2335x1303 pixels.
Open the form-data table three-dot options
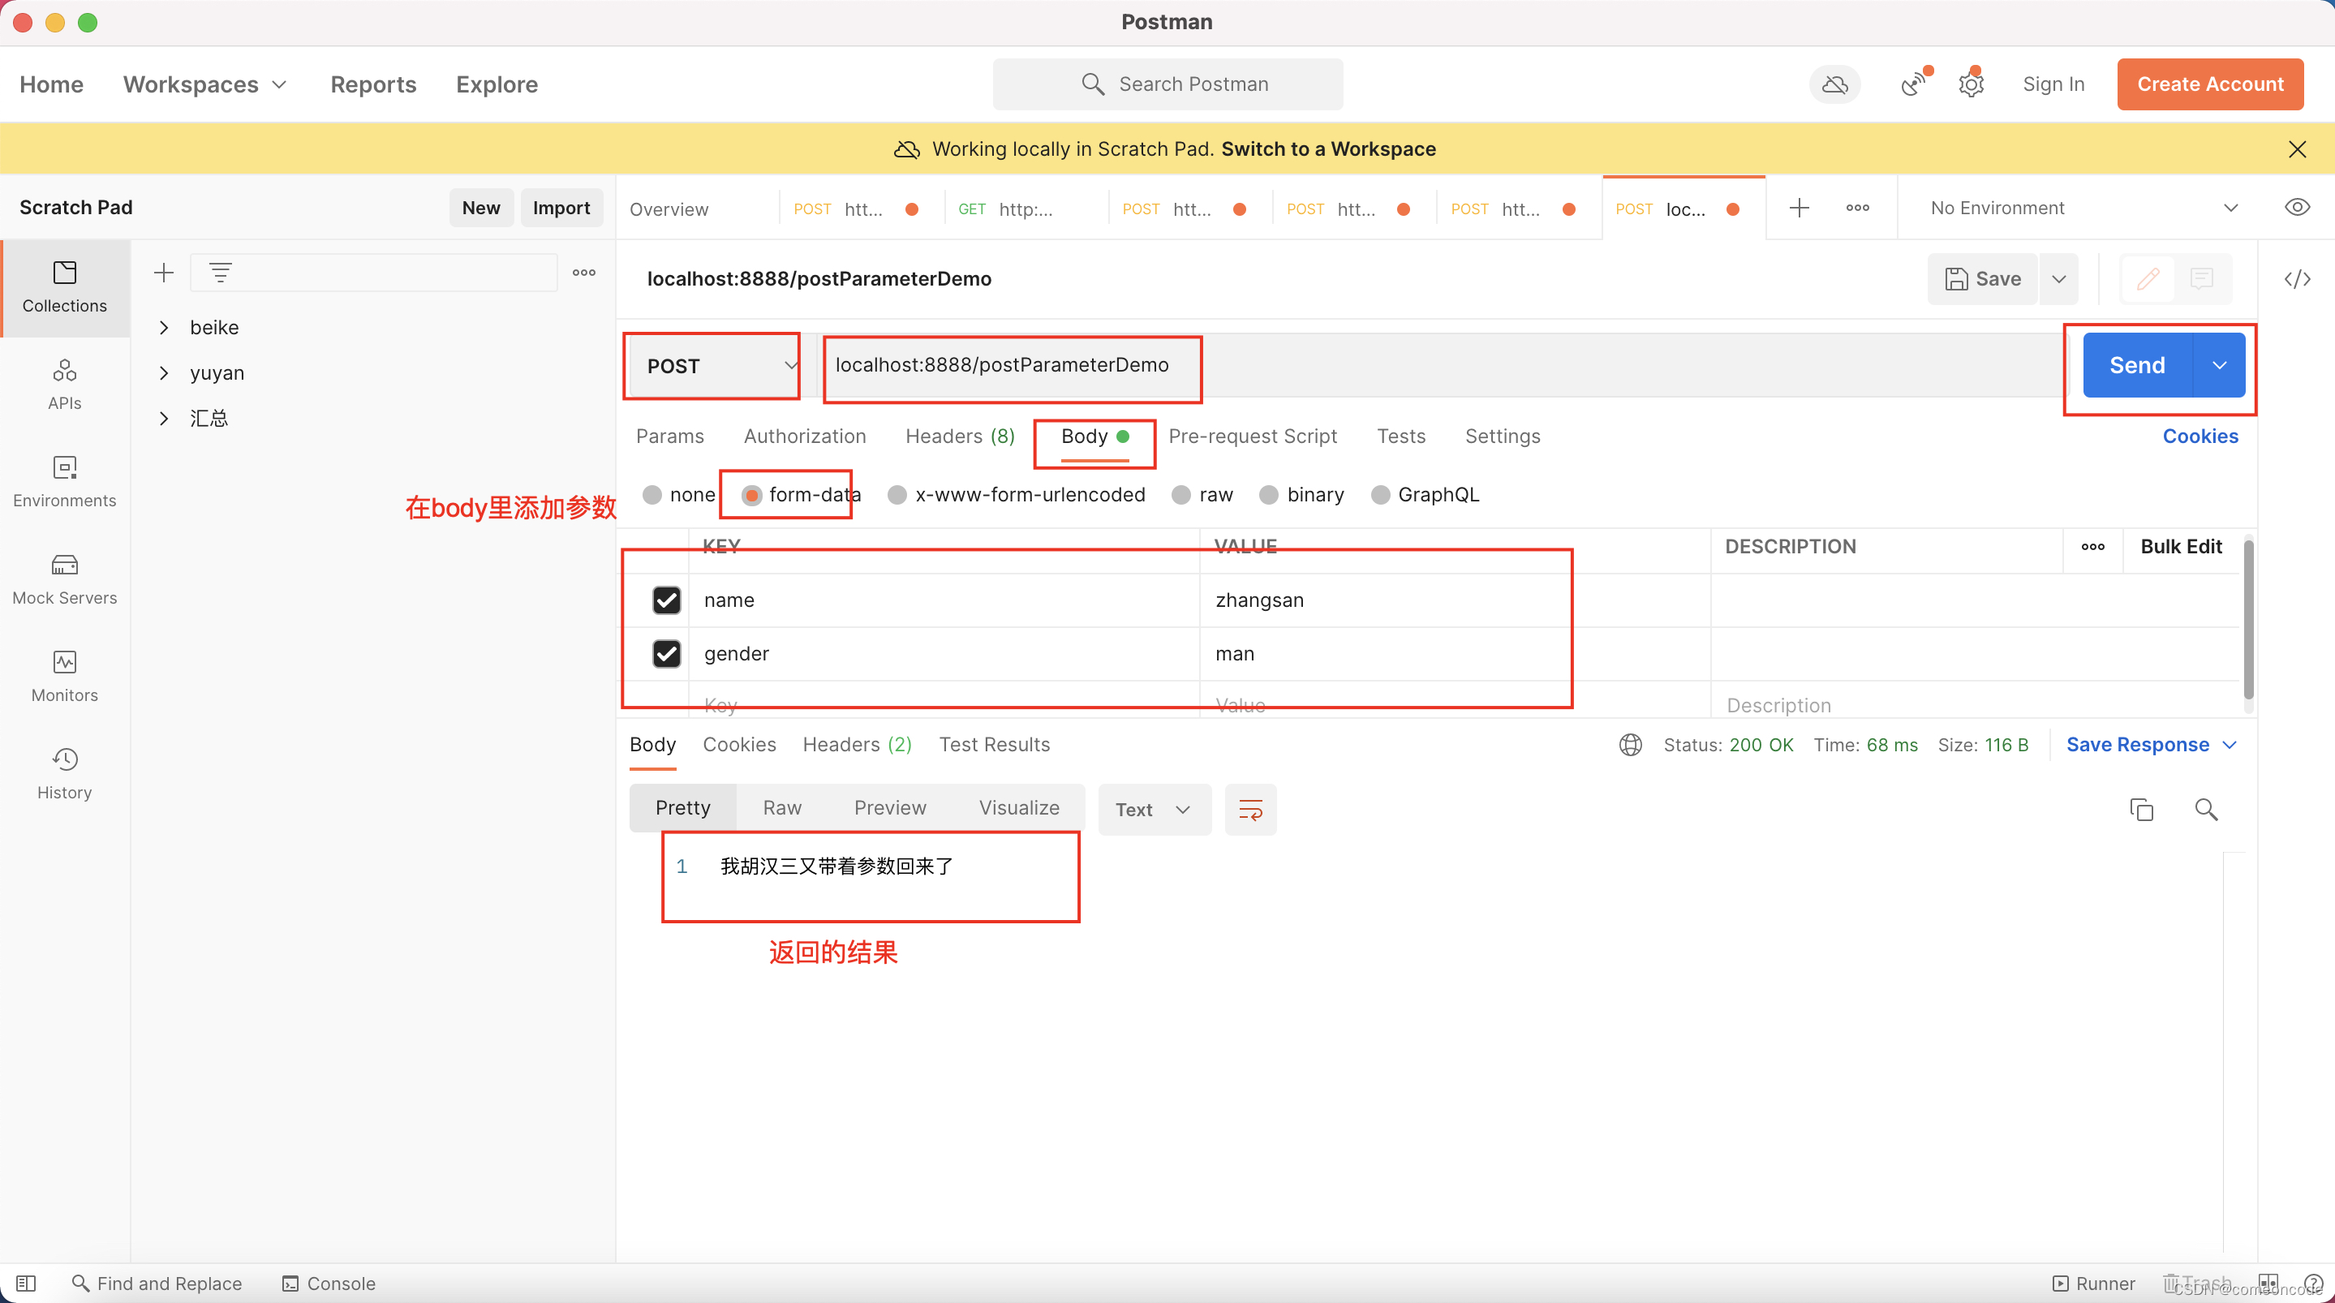pyautogui.click(x=2092, y=547)
